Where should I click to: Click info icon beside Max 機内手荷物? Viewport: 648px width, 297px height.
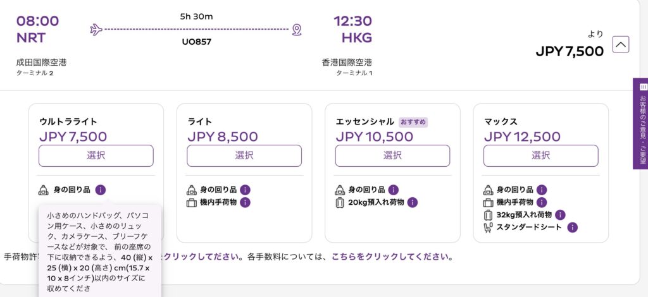(542, 202)
